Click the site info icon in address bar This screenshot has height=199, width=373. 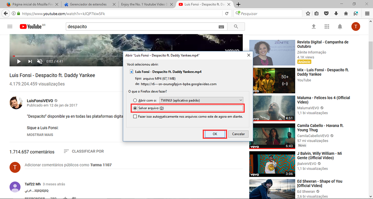pos(14,14)
